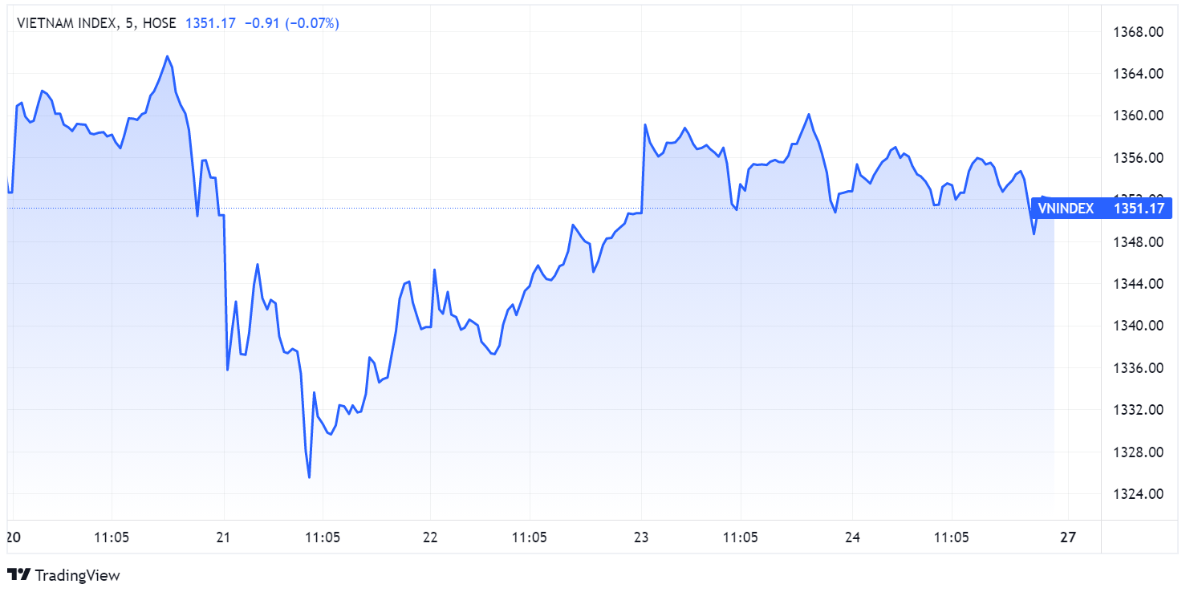
Task: Click the highest peak of the chart line
Action: click(167, 56)
